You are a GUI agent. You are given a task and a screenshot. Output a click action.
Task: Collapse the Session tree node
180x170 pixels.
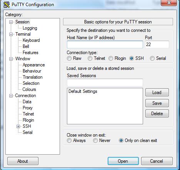point(11,22)
